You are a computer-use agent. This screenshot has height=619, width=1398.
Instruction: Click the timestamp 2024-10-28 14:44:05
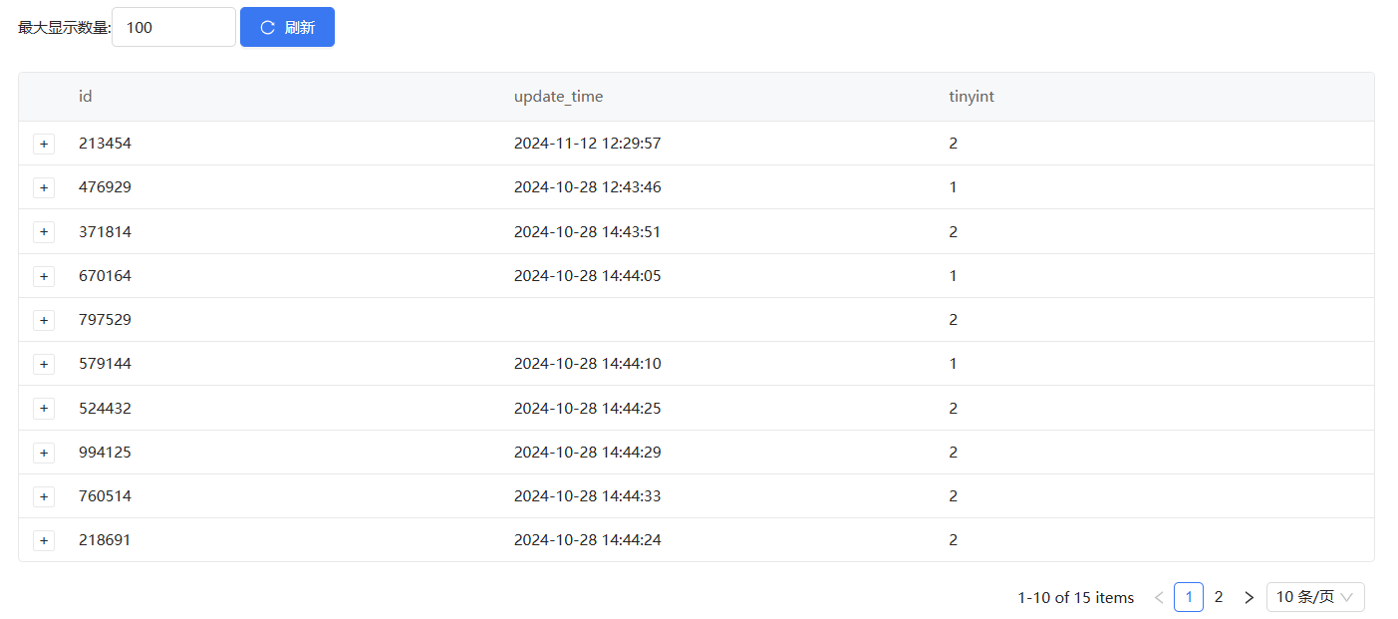point(588,276)
